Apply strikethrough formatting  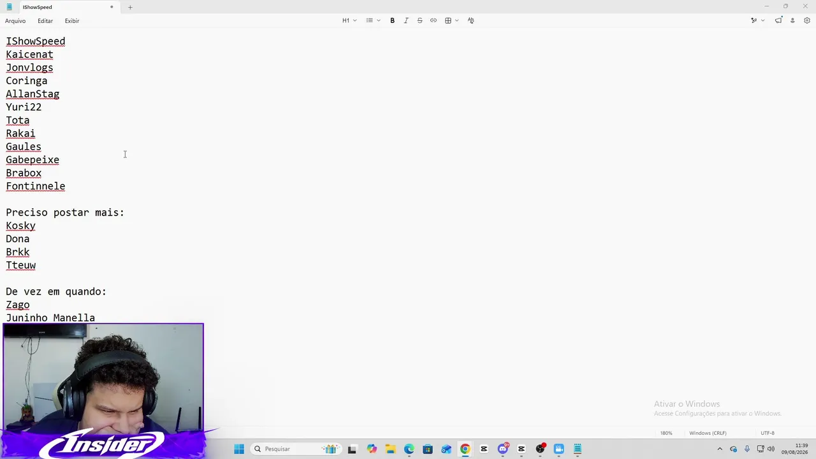419,20
